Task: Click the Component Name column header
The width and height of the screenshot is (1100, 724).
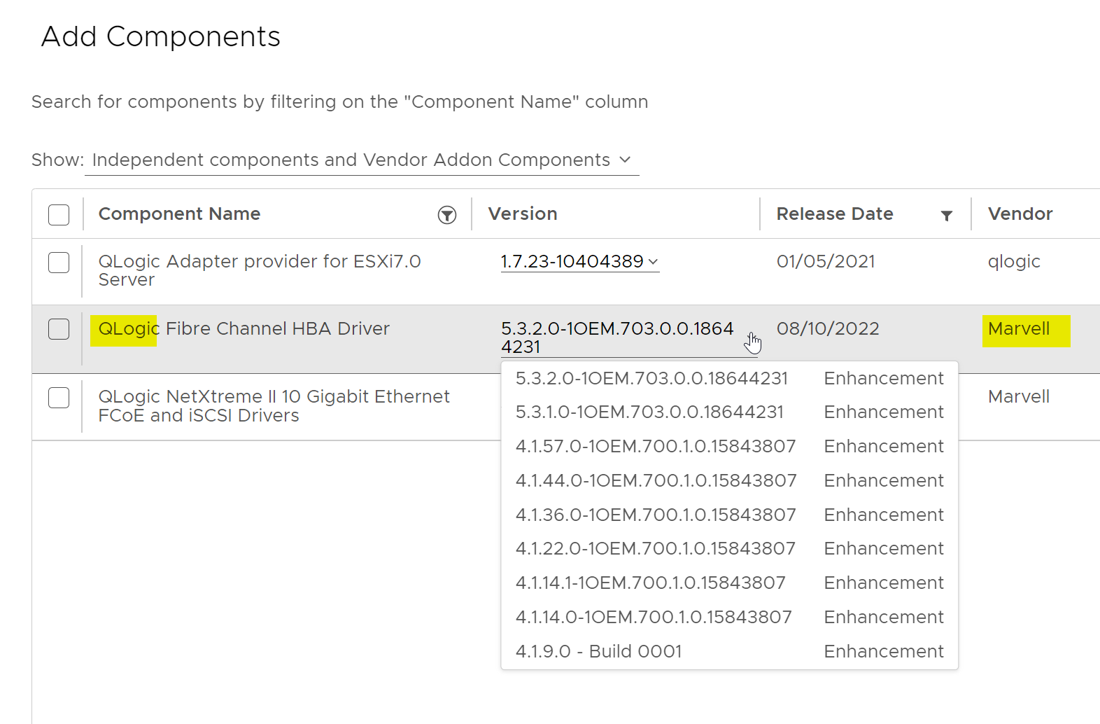Action: 179,214
